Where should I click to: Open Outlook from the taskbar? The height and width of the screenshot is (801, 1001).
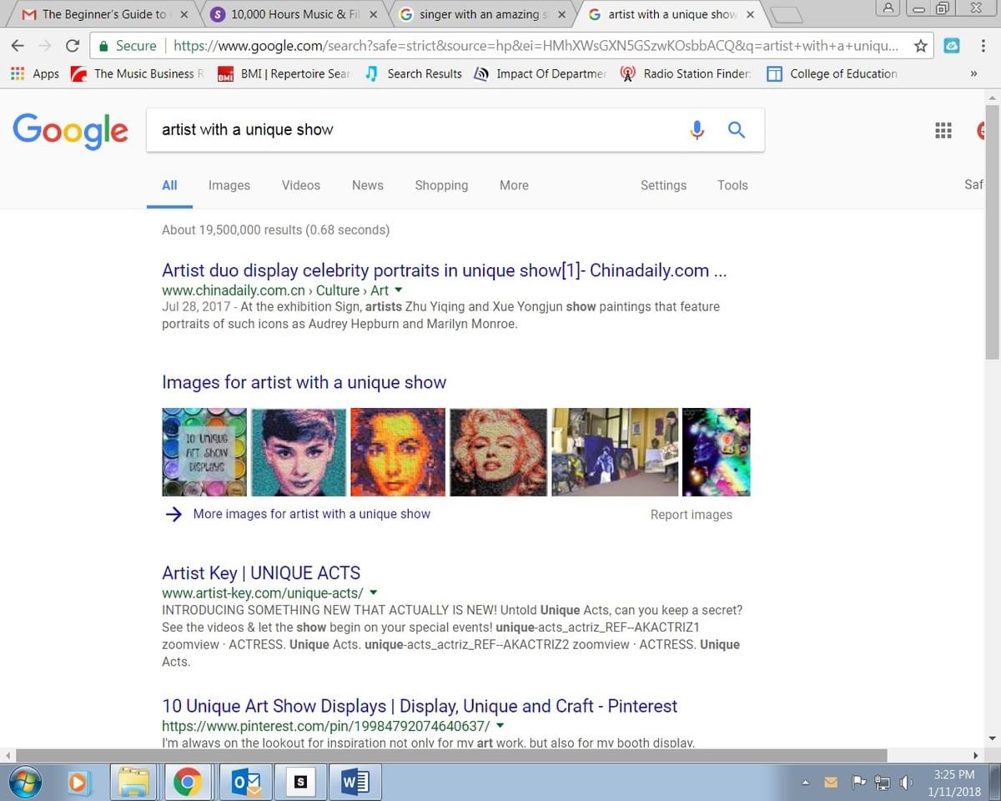pos(247,782)
